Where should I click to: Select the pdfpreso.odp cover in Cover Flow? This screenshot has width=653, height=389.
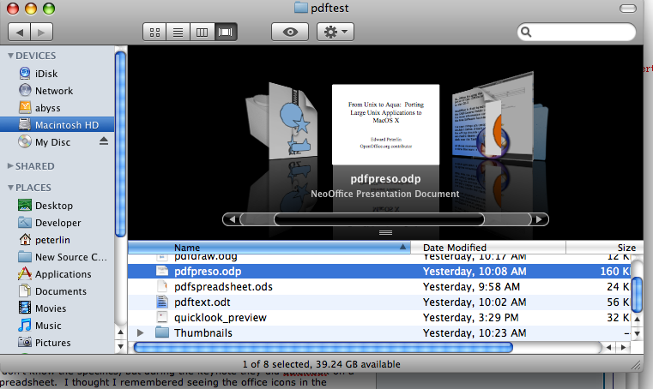click(x=385, y=125)
